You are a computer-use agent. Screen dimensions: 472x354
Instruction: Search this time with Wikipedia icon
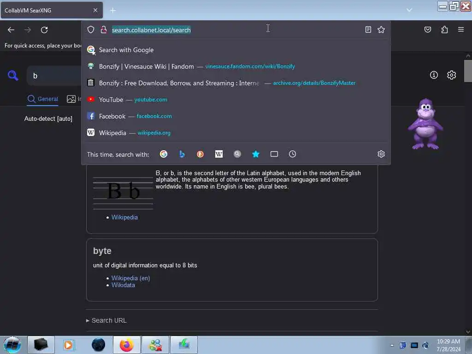[219, 154]
